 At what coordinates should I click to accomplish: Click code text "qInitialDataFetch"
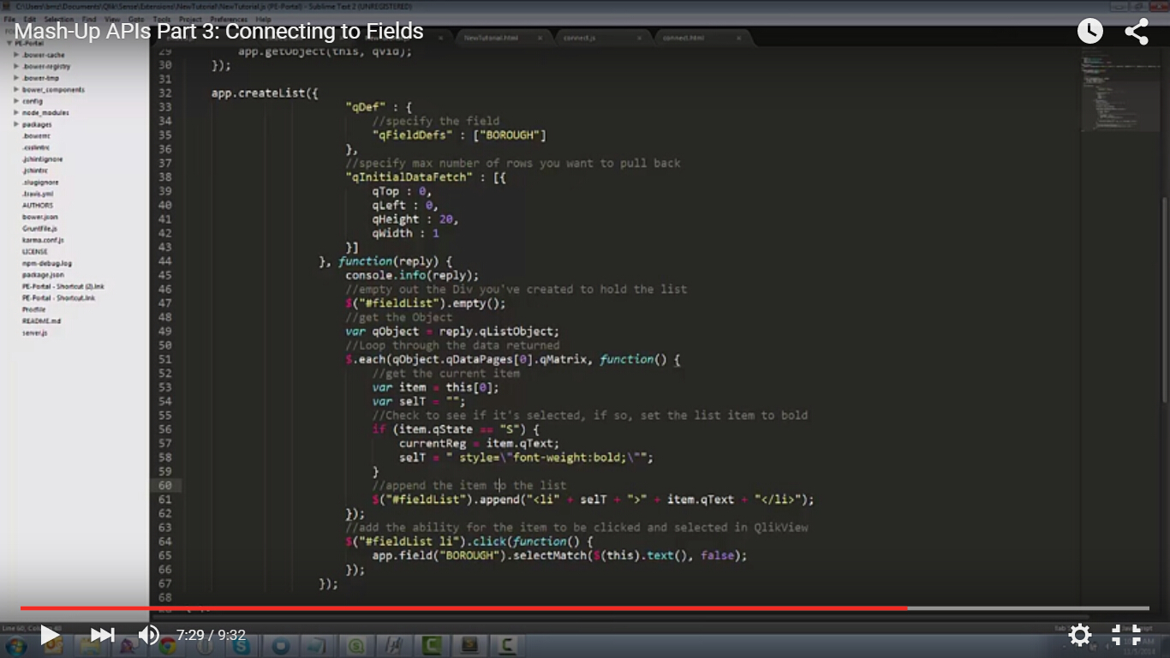[x=409, y=177]
